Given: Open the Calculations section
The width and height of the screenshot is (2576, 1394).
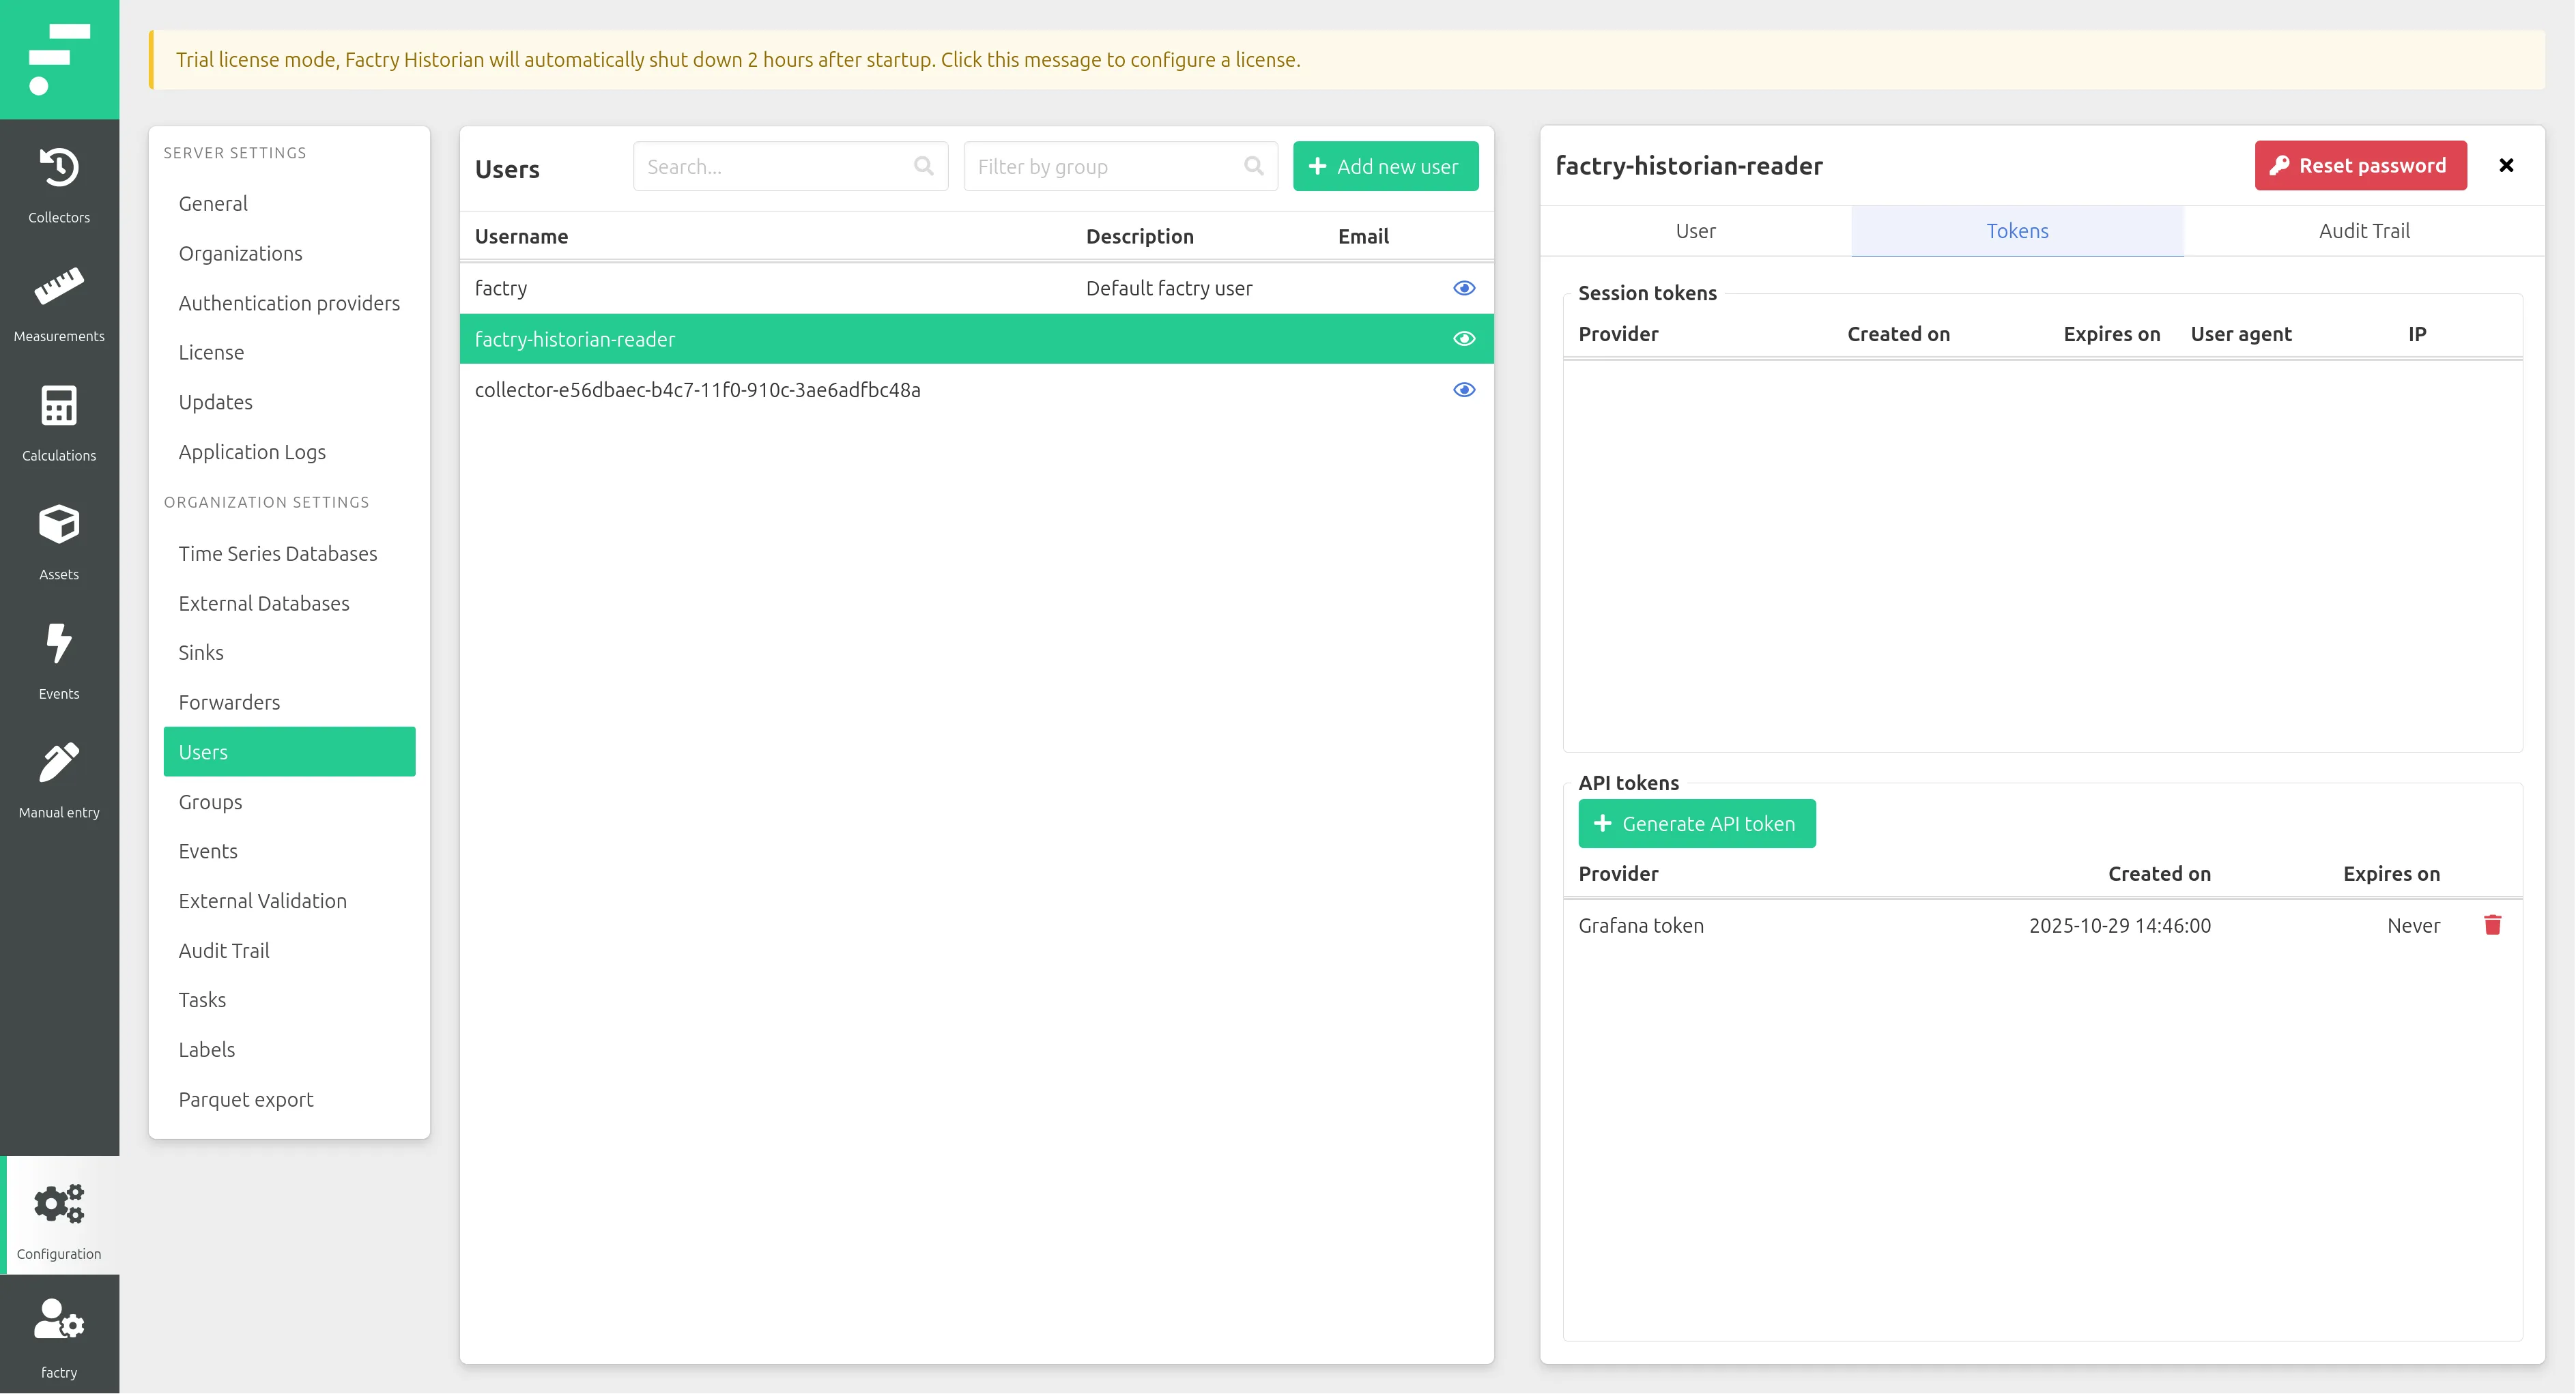Looking at the screenshot, I should (59, 423).
